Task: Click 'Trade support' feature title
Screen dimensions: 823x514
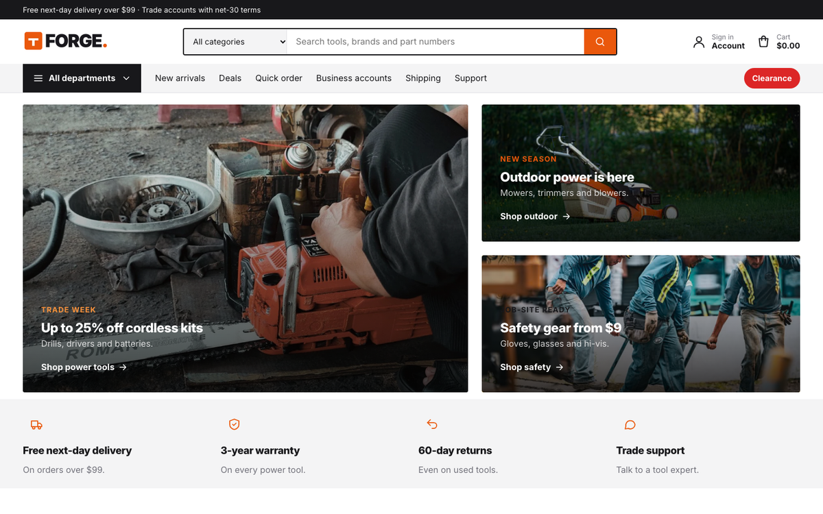Action: point(650,451)
